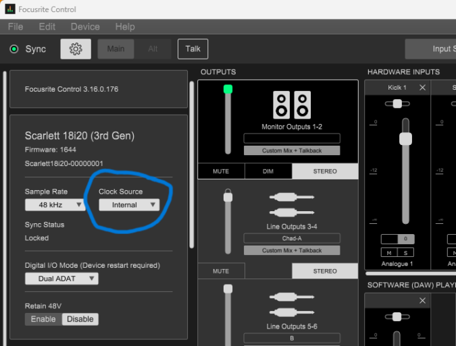
Task: Click the Focusrite Control app icon
Action: 10,9
